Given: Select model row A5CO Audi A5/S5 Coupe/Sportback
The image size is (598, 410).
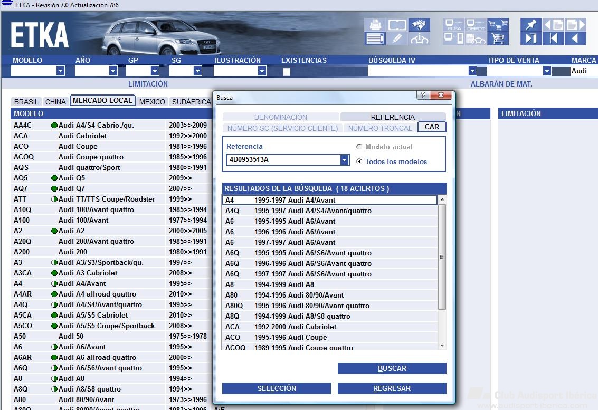Looking at the screenshot, I should click(x=111, y=326).
